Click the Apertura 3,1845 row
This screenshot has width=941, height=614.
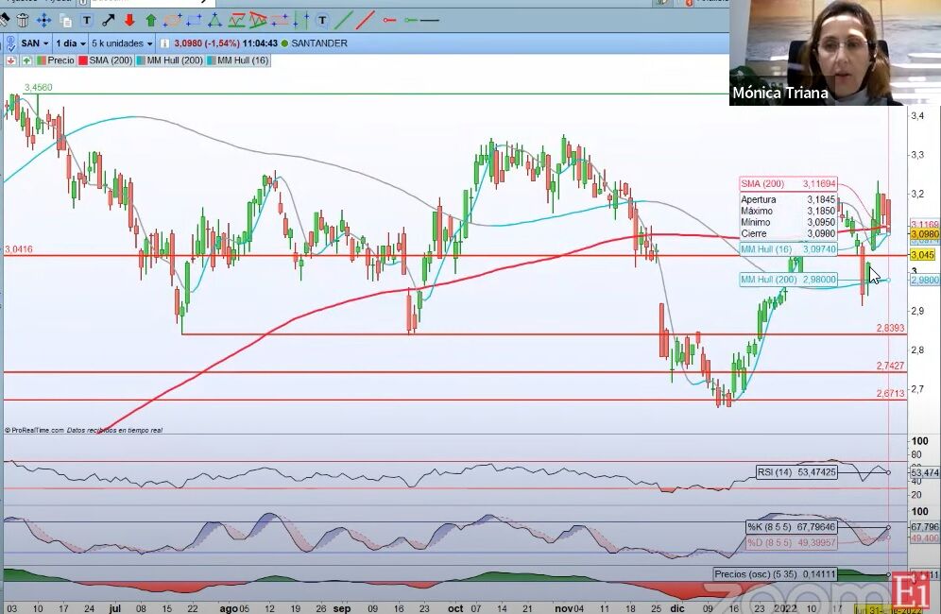[788, 199]
